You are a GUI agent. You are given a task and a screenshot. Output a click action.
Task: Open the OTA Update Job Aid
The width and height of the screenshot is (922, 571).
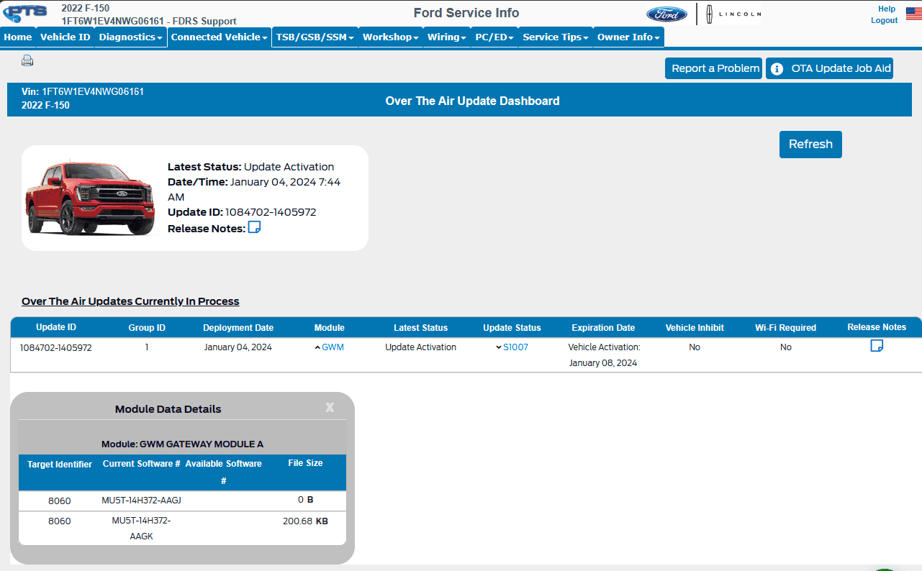click(829, 69)
